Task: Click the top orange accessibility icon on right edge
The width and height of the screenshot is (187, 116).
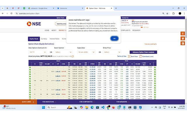Action: [x=183, y=34]
